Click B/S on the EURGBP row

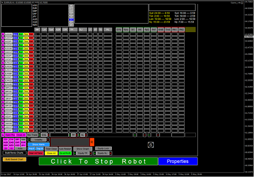pos(15,73)
